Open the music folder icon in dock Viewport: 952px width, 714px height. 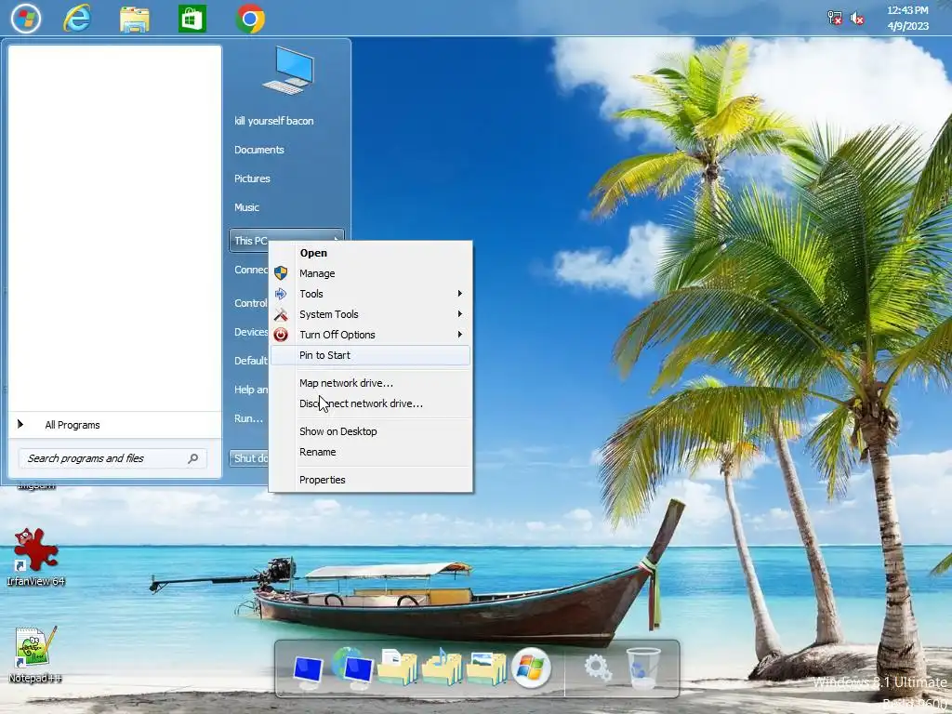point(442,668)
